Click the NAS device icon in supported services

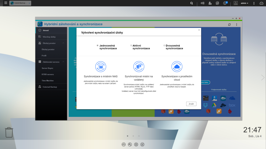tap(206, 98)
